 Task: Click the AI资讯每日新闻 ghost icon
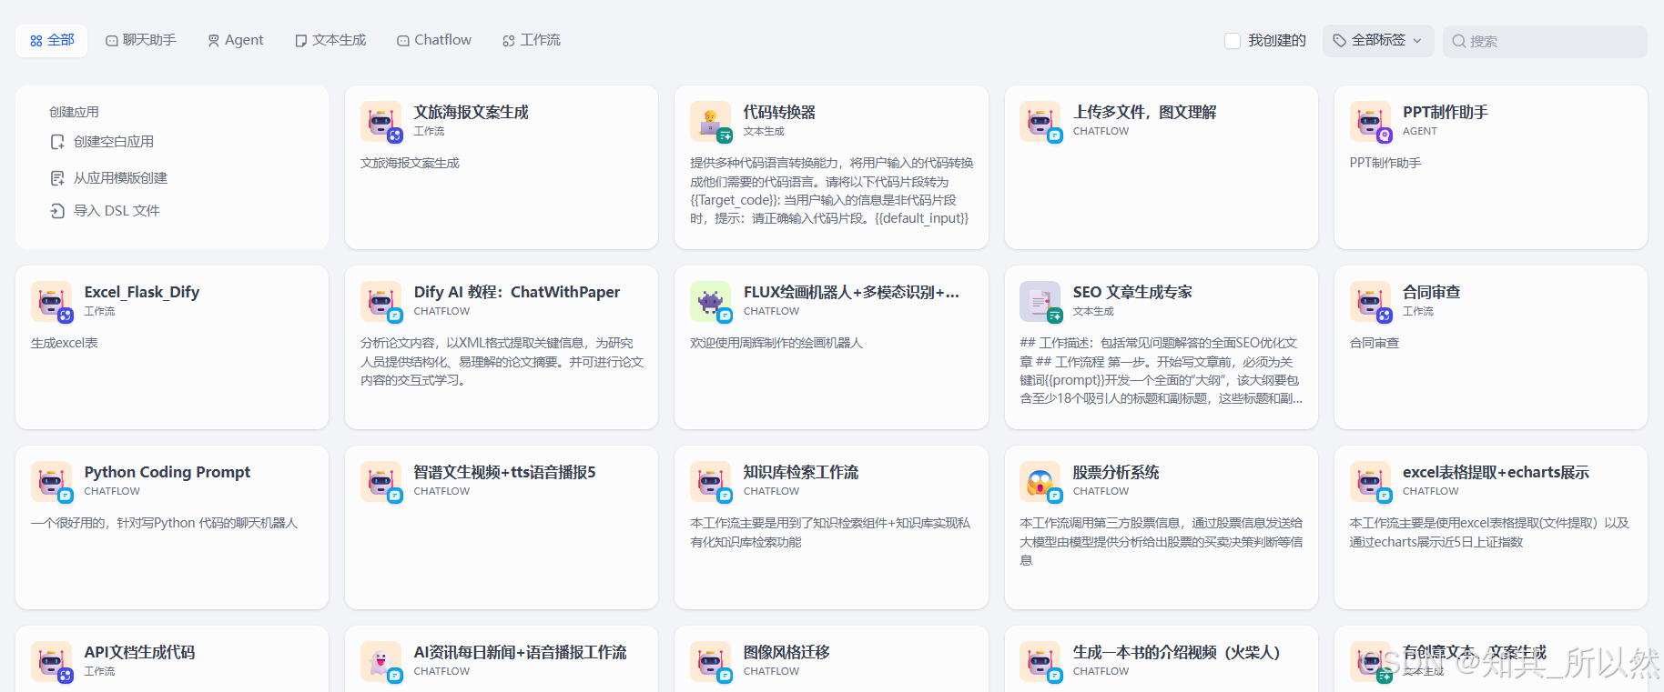(x=380, y=661)
